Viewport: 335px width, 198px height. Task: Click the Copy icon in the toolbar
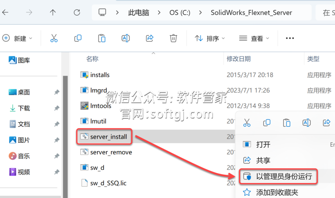(78, 38)
